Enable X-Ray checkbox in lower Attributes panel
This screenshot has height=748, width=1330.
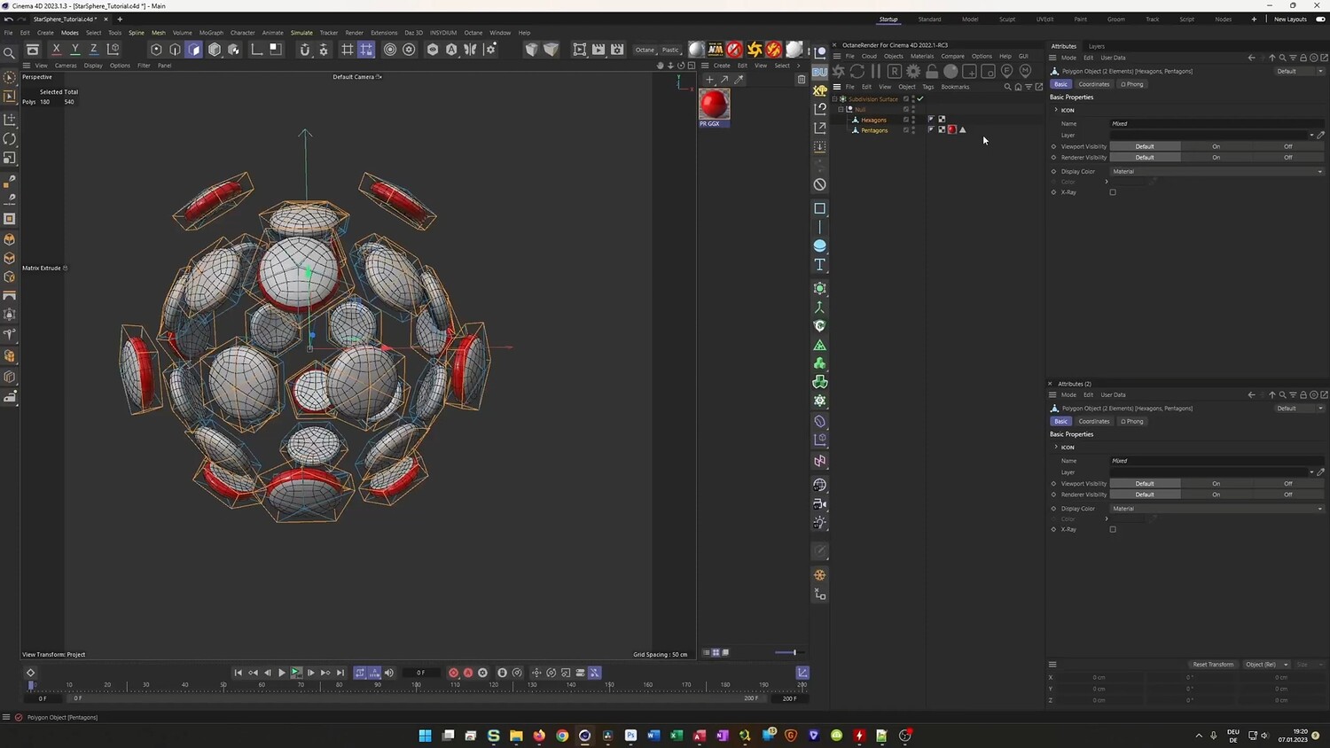point(1113,529)
